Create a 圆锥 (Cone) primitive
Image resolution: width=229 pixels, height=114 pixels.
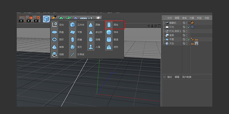pos(91,25)
